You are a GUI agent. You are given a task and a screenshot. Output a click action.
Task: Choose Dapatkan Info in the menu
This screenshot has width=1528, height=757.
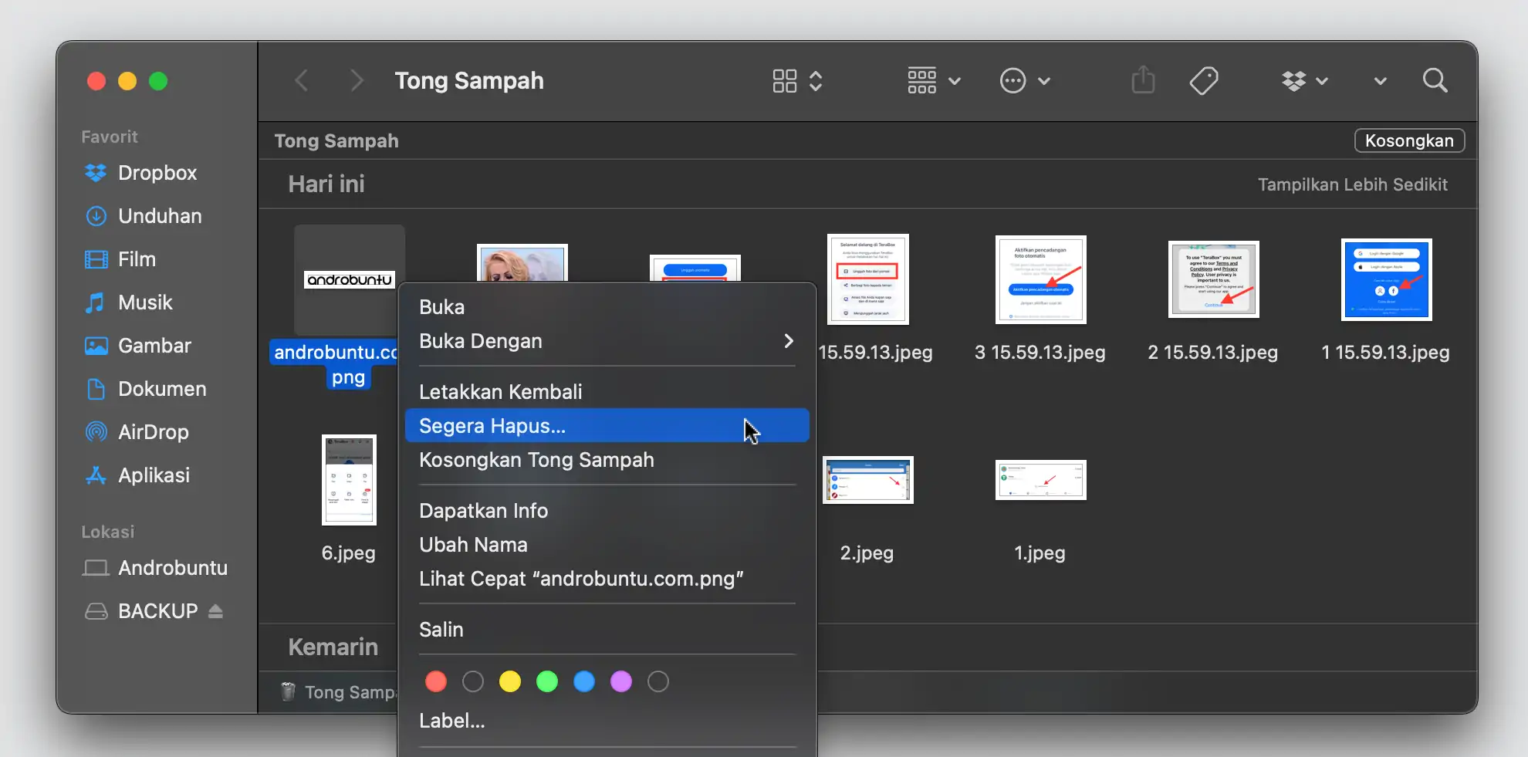pos(483,510)
